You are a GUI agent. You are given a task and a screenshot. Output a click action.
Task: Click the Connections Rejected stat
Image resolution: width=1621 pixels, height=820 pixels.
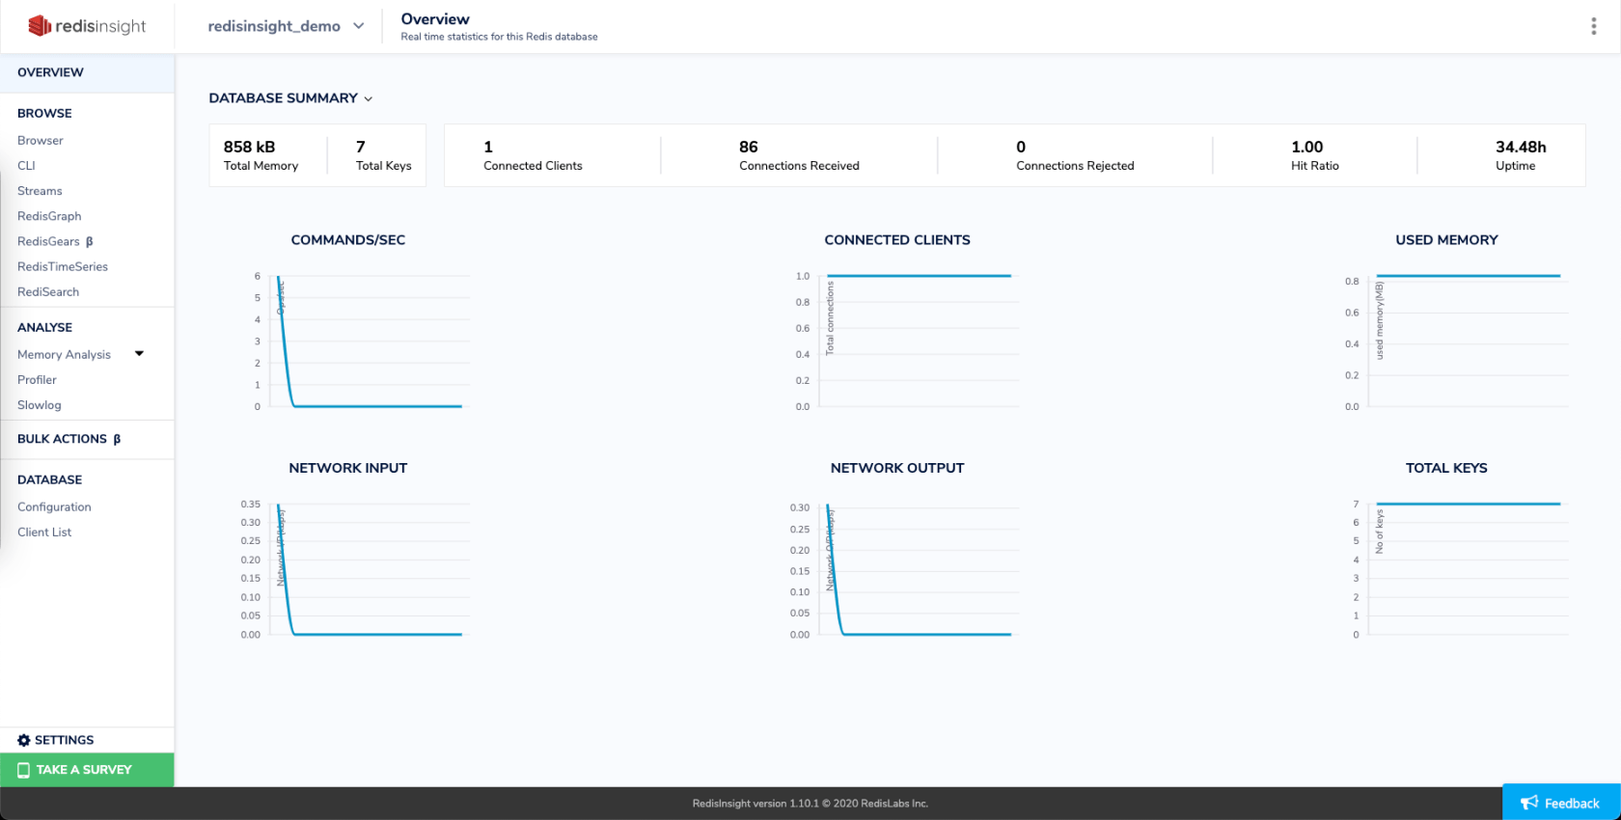tap(1075, 155)
